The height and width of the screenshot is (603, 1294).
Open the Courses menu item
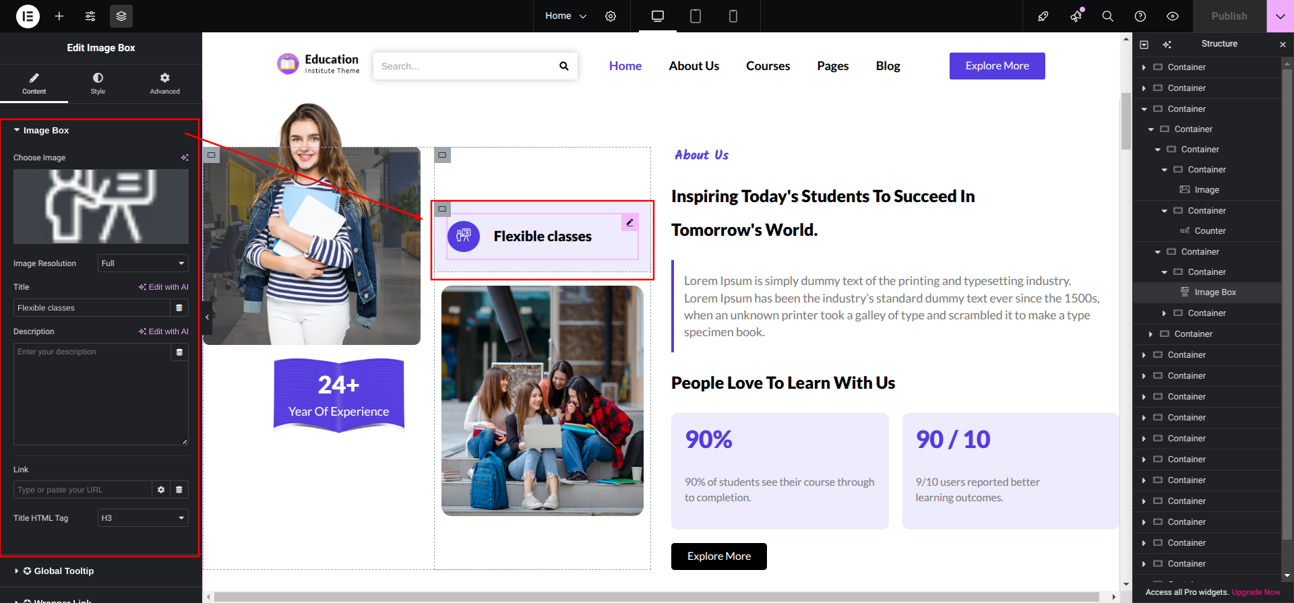(x=768, y=66)
